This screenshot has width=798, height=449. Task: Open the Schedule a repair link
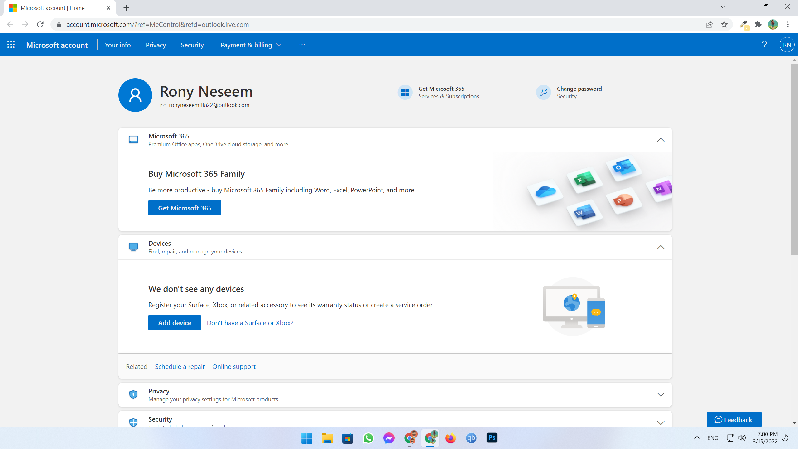[x=180, y=366]
